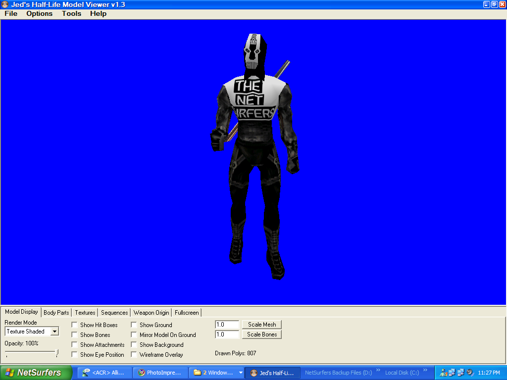The image size is (507, 380).
Task: Click the Opacity: 100% label
Action: [x=21, y=343]
